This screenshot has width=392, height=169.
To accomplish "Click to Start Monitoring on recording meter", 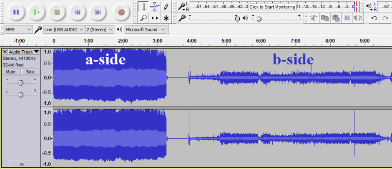I will click(x=272, y=7).
